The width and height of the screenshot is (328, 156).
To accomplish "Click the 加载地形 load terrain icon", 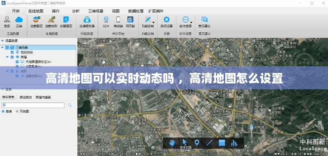I will click(x=51, y=19).
